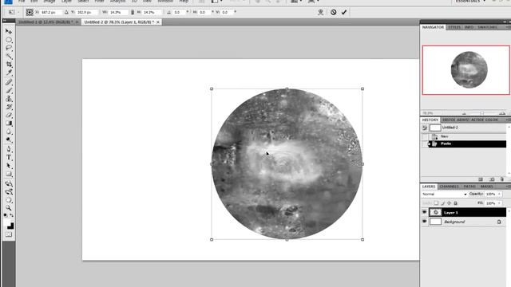Open the History panel options menu
The height and width of the screenshot is (287, 511).
click(508, 120)
